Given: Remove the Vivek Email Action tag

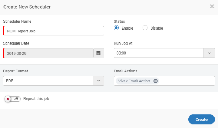Looking at the screenshot, I should [x=155, y=81].
